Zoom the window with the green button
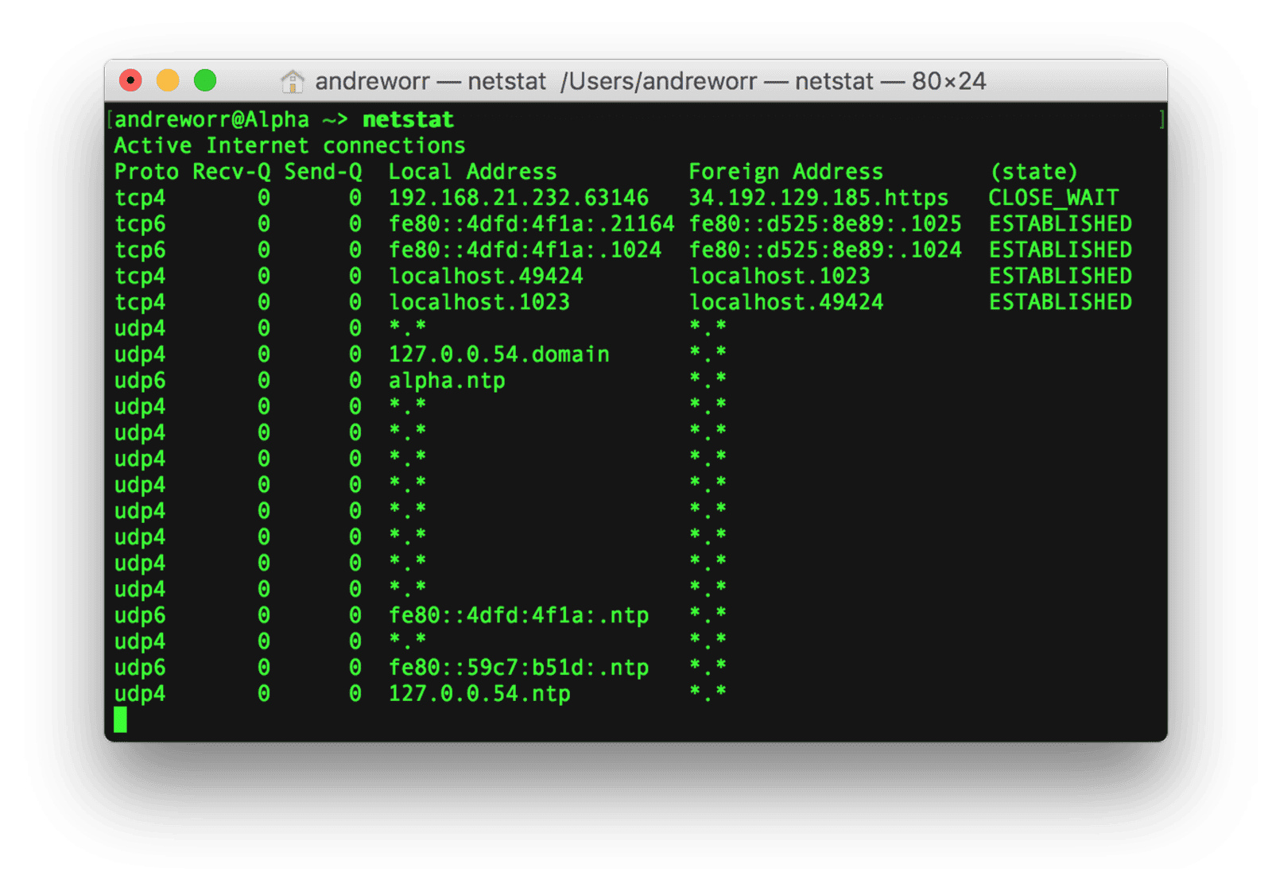 [205, 80]
